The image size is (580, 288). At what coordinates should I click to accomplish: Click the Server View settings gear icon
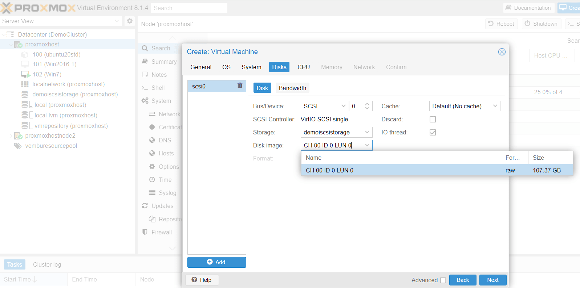point(130,21)
